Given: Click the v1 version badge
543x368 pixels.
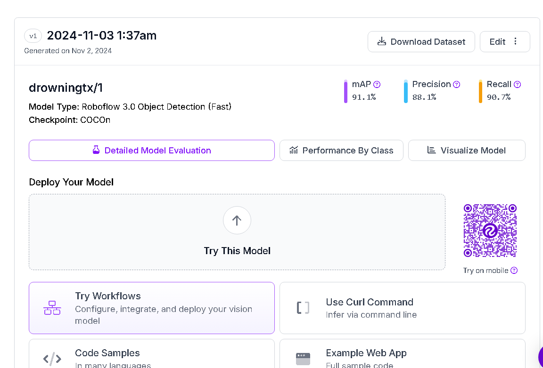Looking at the screenshot, I should coord(33,36).
